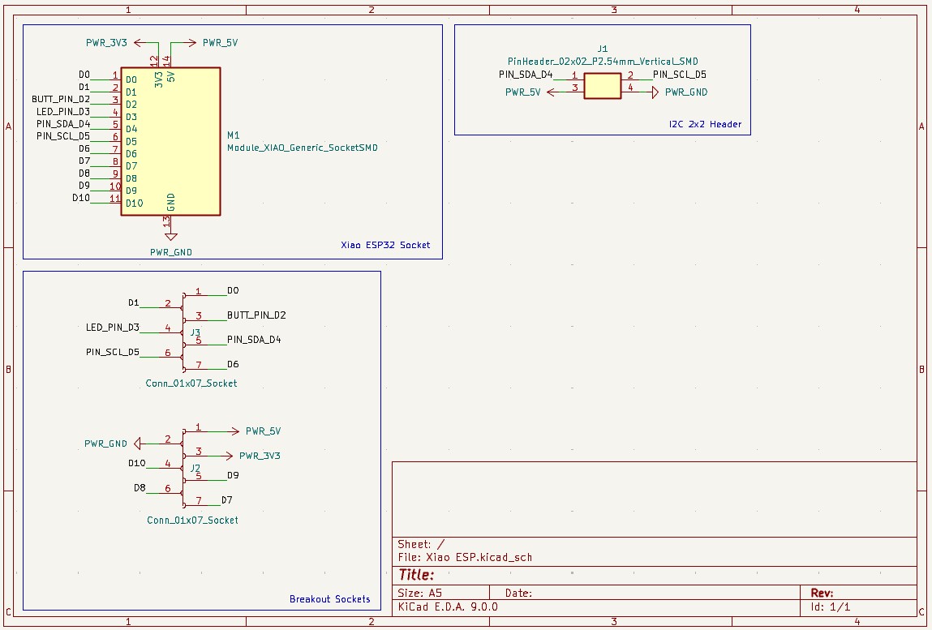Select the D10 net label on M1 pin 11

tap(81, 198)
